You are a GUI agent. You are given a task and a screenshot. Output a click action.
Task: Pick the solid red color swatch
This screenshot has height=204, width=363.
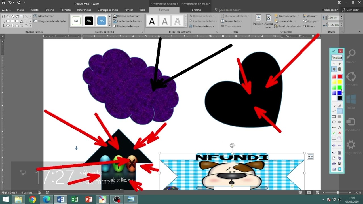tap(340, 76)
